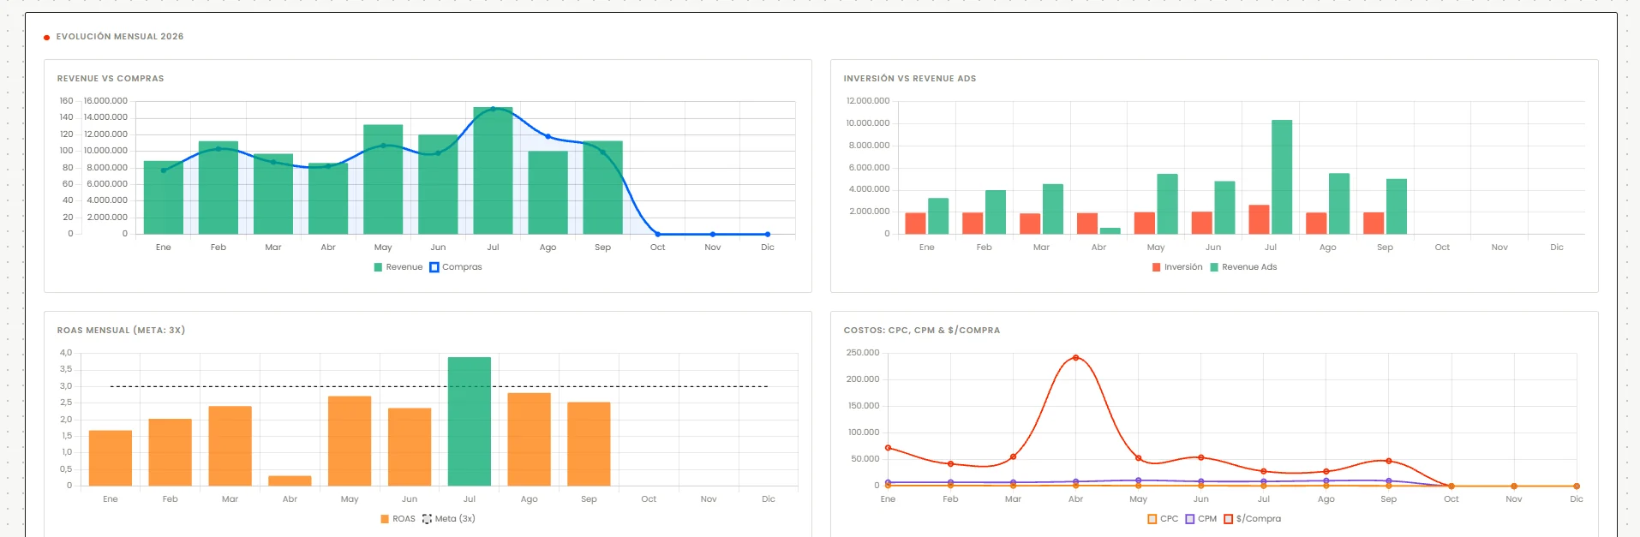Image resolution: width=1640 pixels, height=537 pixels.
Task: Click the "EVOLUCIÓN MENSUAL 2026" section heading
Action: tap(120, 37)
